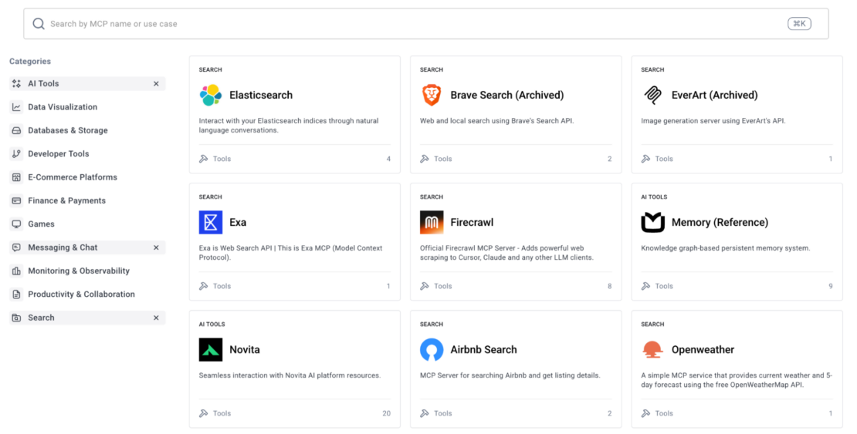Viewport: 857px width, 434px height.
Task: Click the Openweather logo icon
Action: tap(652, 349)
